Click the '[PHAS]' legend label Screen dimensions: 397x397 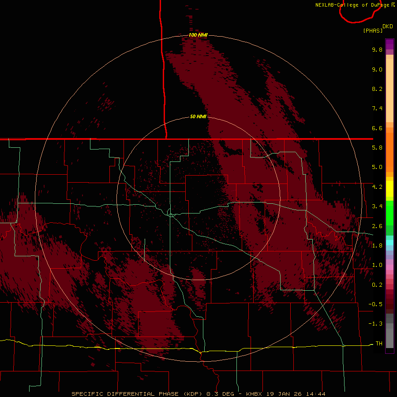(373, 30)
